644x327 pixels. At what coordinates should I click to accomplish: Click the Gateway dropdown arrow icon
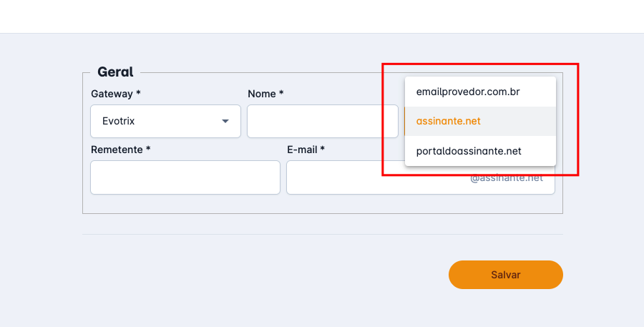pos(225,122)
